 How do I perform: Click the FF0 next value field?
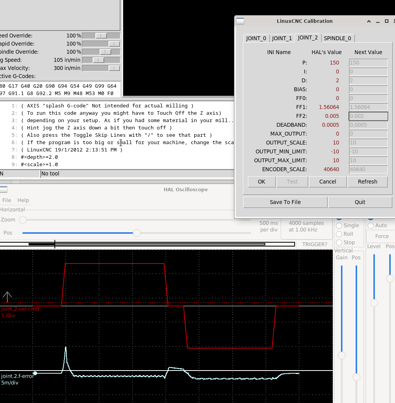click(x=368, y=99)
